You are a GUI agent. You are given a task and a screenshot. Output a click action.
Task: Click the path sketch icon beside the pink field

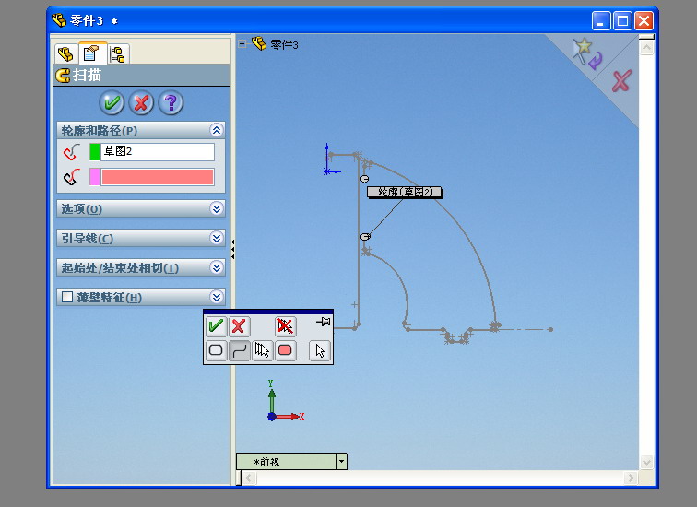(x=72, y=177)
